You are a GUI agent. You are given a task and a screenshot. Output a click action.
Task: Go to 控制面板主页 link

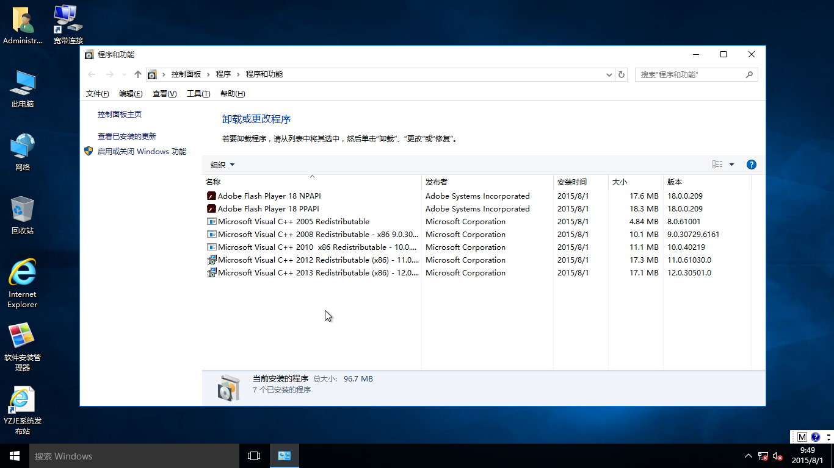(x=120, y=115)
